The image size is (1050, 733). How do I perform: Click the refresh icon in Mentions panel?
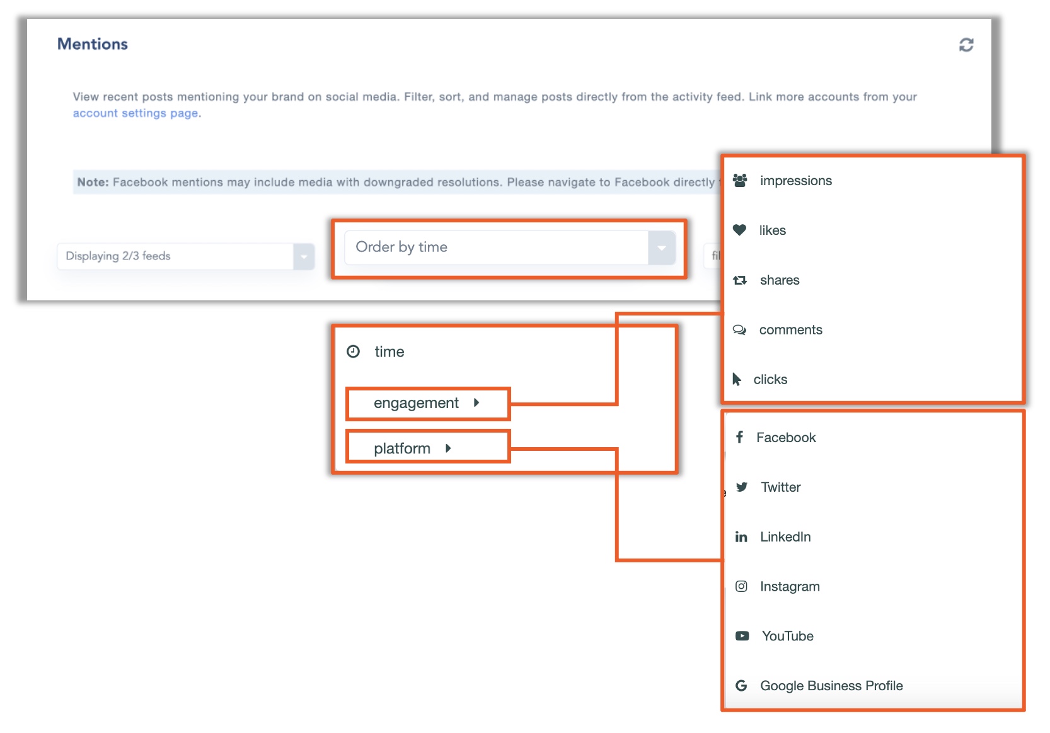click(966, 45)
